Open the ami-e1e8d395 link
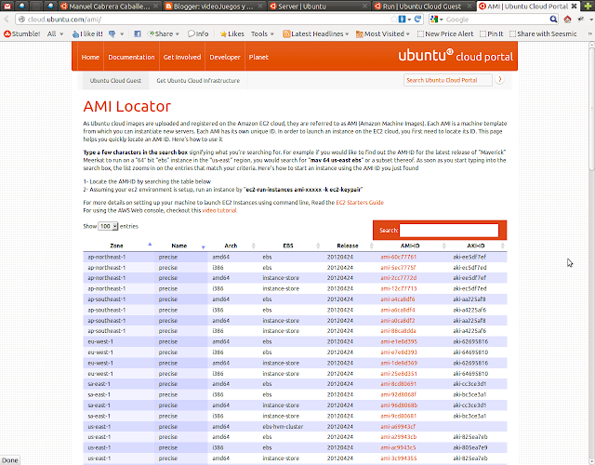 [x=399, y=341]
